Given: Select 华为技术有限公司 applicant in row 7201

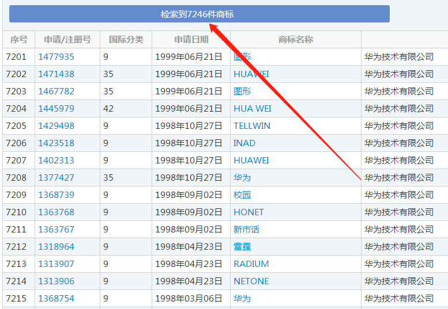Looking at the screenshot, I should 399,57.
